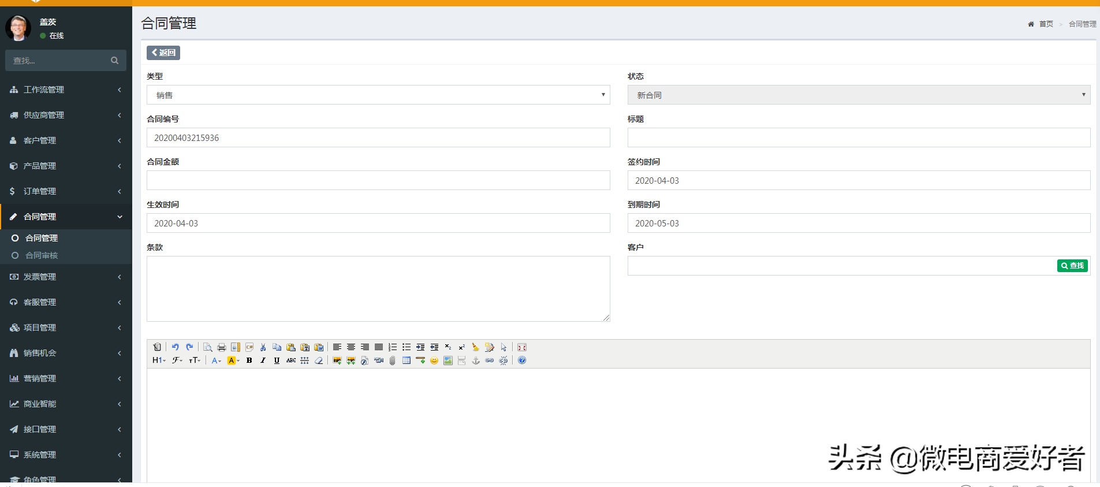This screenshot has width=1100, height=487.
Task: Insert anchor in editor
Action: [476, 360]
